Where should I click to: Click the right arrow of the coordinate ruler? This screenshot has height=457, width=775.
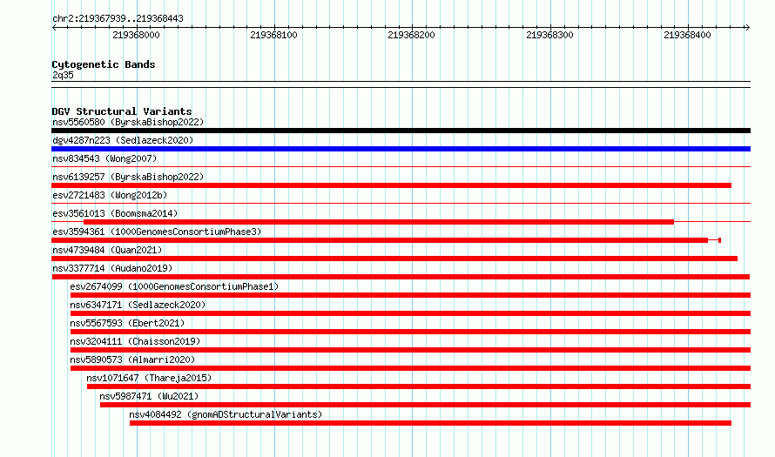[747, 28]
